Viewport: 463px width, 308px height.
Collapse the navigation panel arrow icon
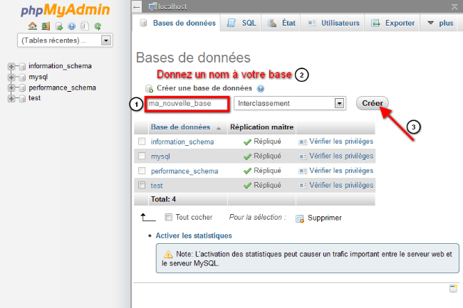(x=137, y=7)
